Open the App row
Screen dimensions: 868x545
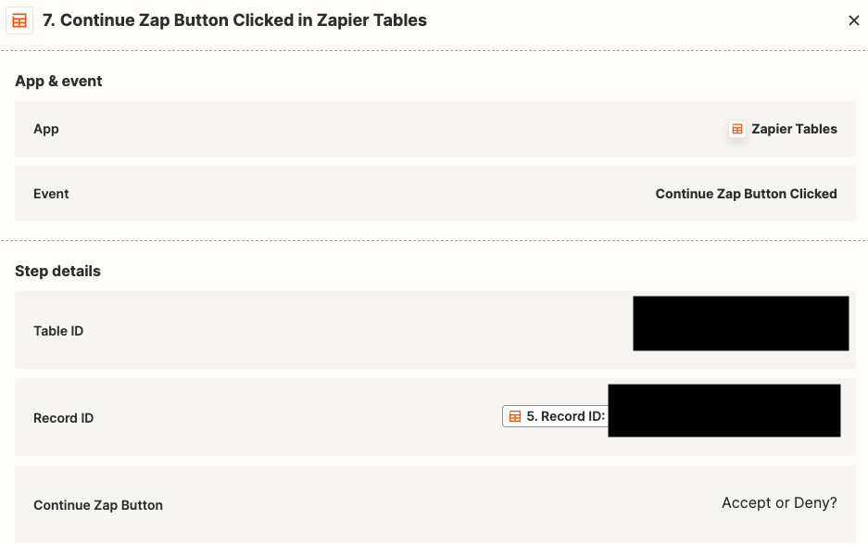tap(435, 129)
